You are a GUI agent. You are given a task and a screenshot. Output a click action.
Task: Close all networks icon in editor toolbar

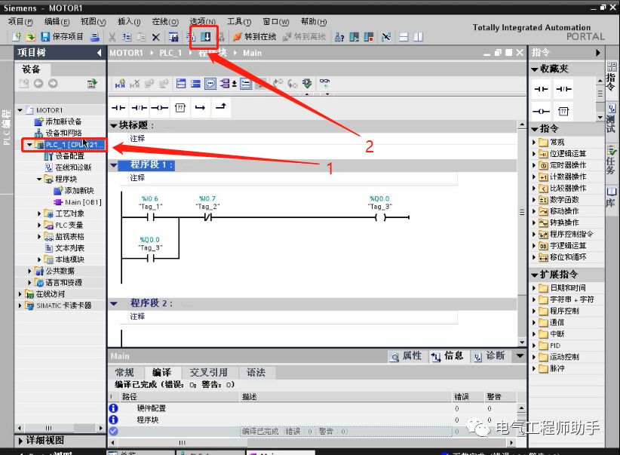pyautogui.click(x=195, y=84)
